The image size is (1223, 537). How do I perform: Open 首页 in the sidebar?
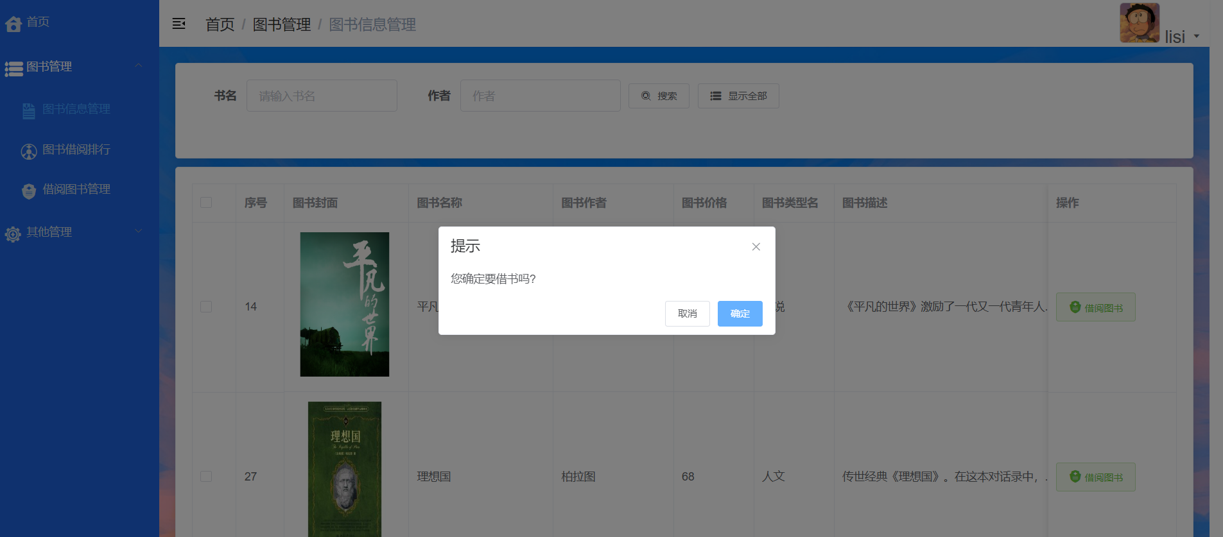[x=38, y=22]
